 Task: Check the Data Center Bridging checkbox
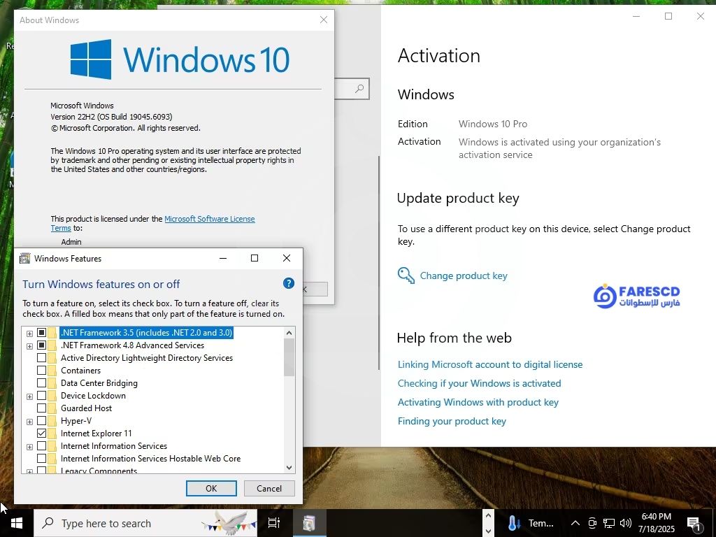pyautogui.click(x=41, y=383)
